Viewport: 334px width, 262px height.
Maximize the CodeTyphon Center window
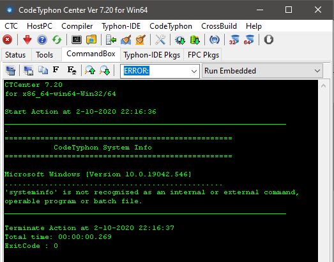tap(289, 10)
